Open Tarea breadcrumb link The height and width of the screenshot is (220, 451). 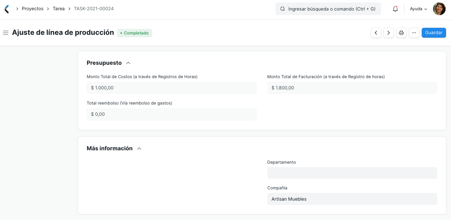58,9
